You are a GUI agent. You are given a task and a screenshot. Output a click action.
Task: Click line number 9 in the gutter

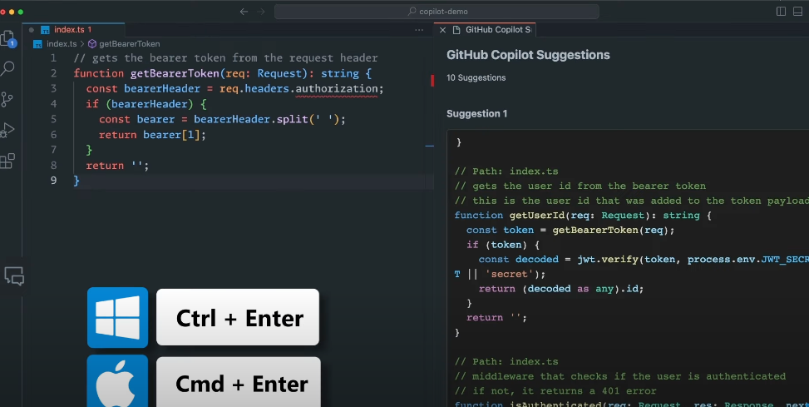tap(54, 181)
